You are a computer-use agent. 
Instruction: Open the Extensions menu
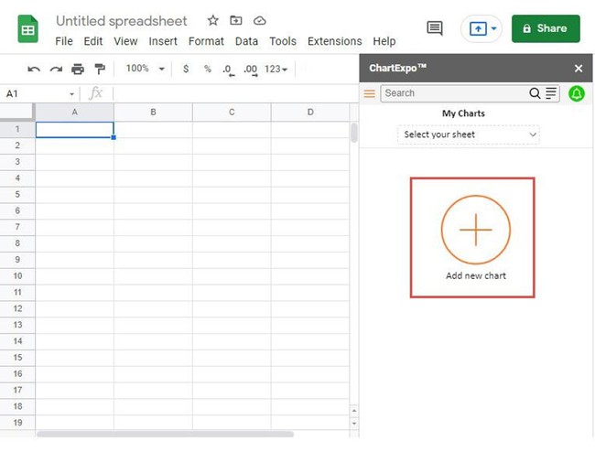335,41
